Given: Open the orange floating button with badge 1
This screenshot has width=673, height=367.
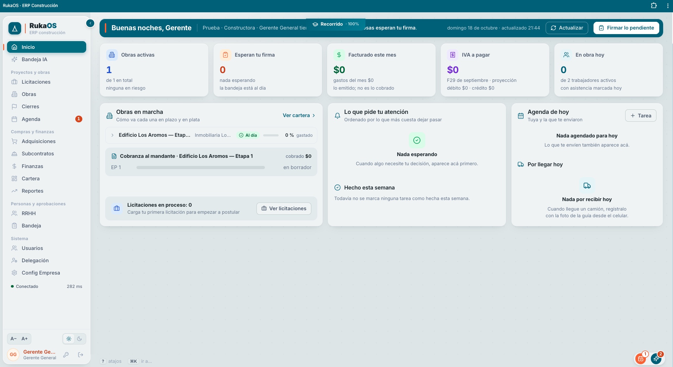Looking at the screenshot, I should click(x=641, y=359).
